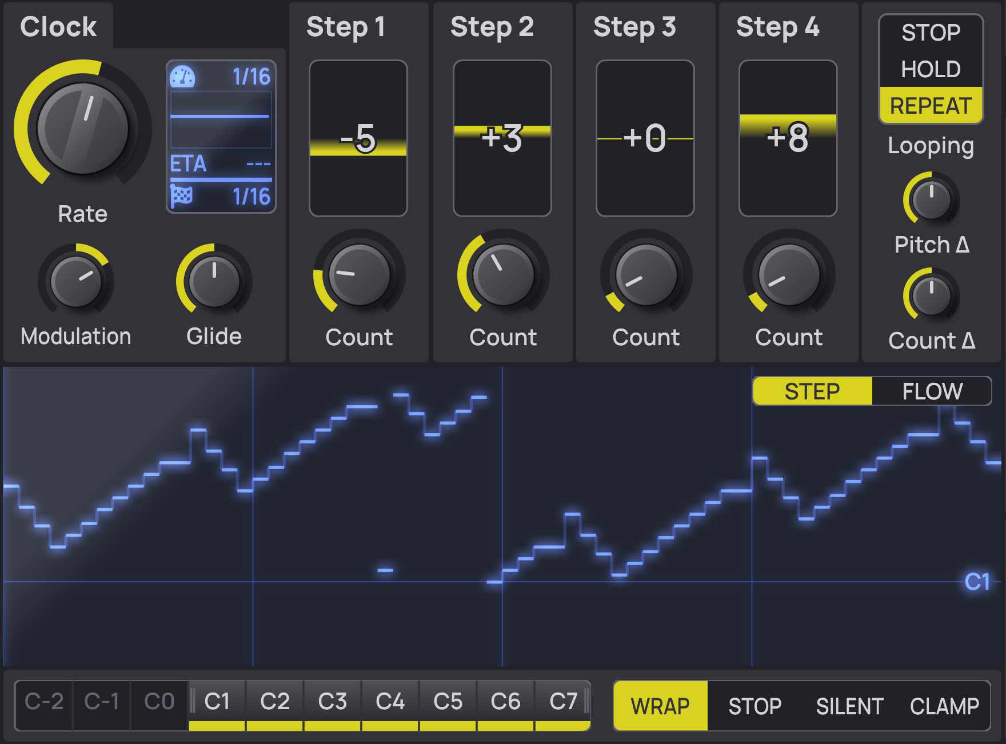Select STOP looping mode
This screenshot has height=744, width=1006.
coord(931,33)
